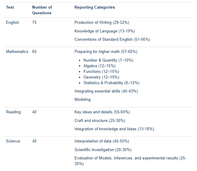Click "Key ideas and details (55-60%)" text
Screen dimensions: 197x171
point(102,112)
